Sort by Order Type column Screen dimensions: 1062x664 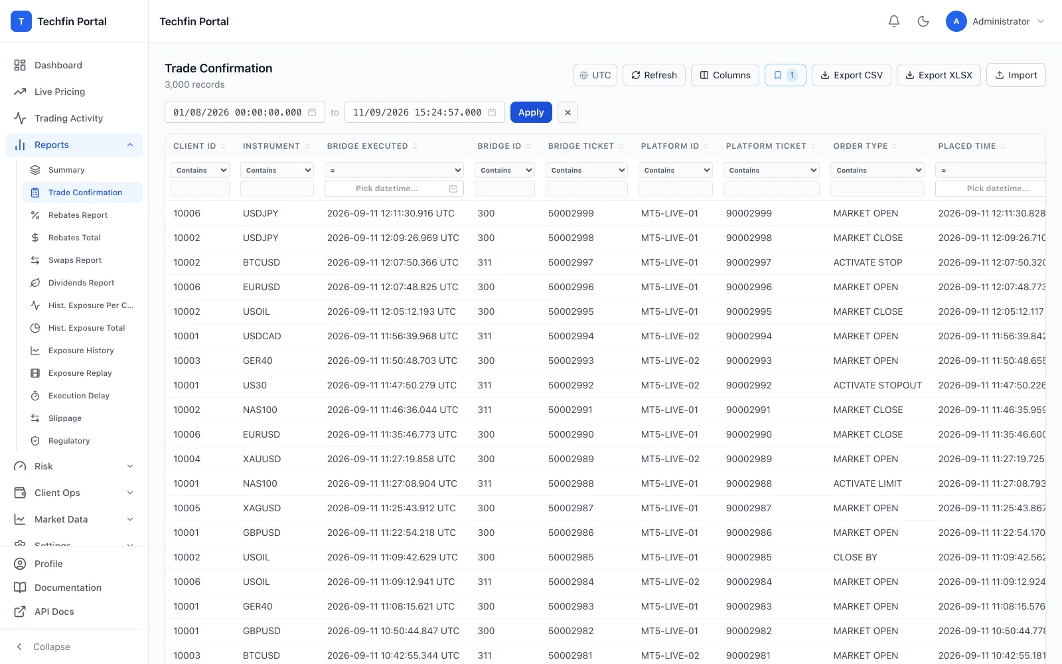(866, 146)
